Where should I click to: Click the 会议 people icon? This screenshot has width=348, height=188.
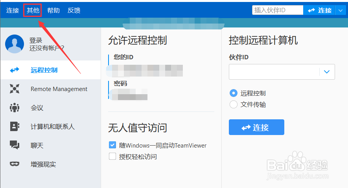15,108
